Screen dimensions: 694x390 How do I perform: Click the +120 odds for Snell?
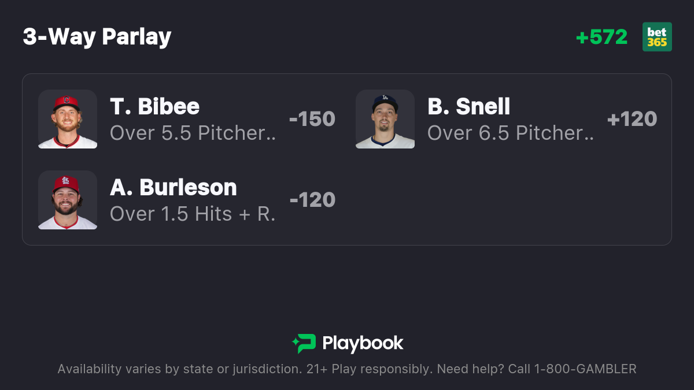pos(632,119)
